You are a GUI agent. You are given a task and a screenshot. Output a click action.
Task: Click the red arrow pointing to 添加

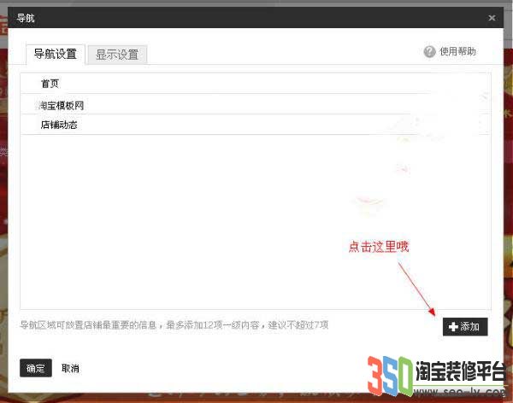point(417,287)
